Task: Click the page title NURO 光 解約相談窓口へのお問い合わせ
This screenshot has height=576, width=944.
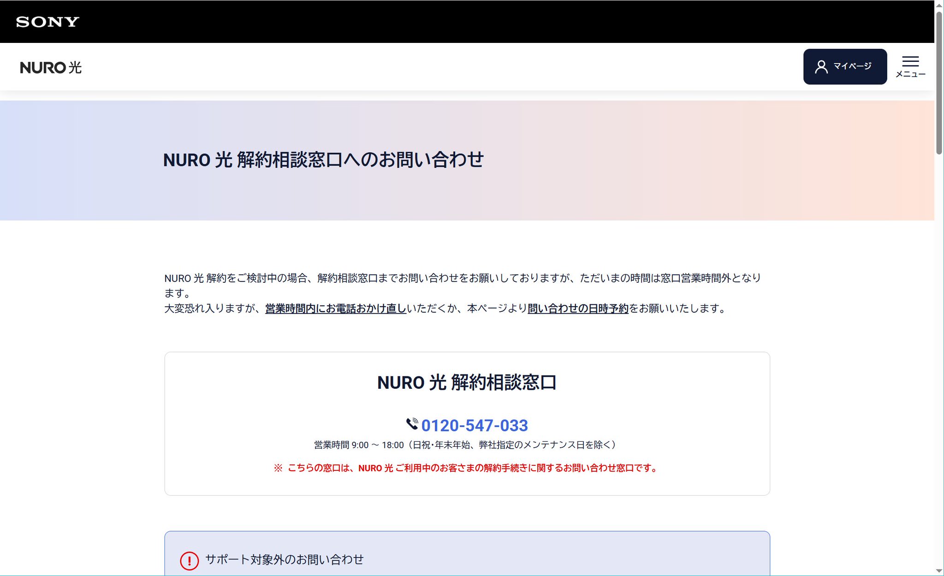Action: (x=323, y=160)
